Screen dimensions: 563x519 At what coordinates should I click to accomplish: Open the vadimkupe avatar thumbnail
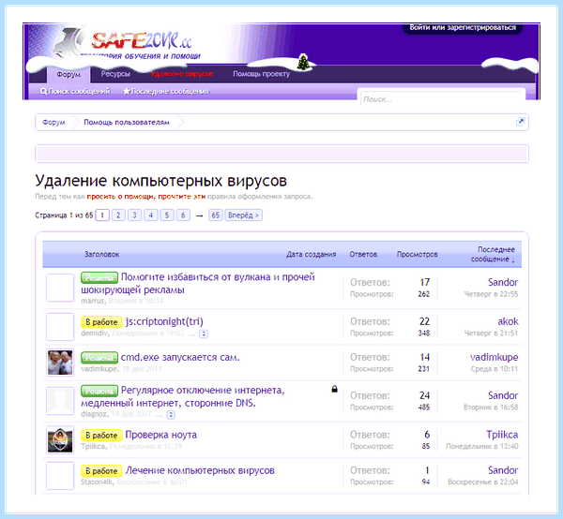coord(60,363)
